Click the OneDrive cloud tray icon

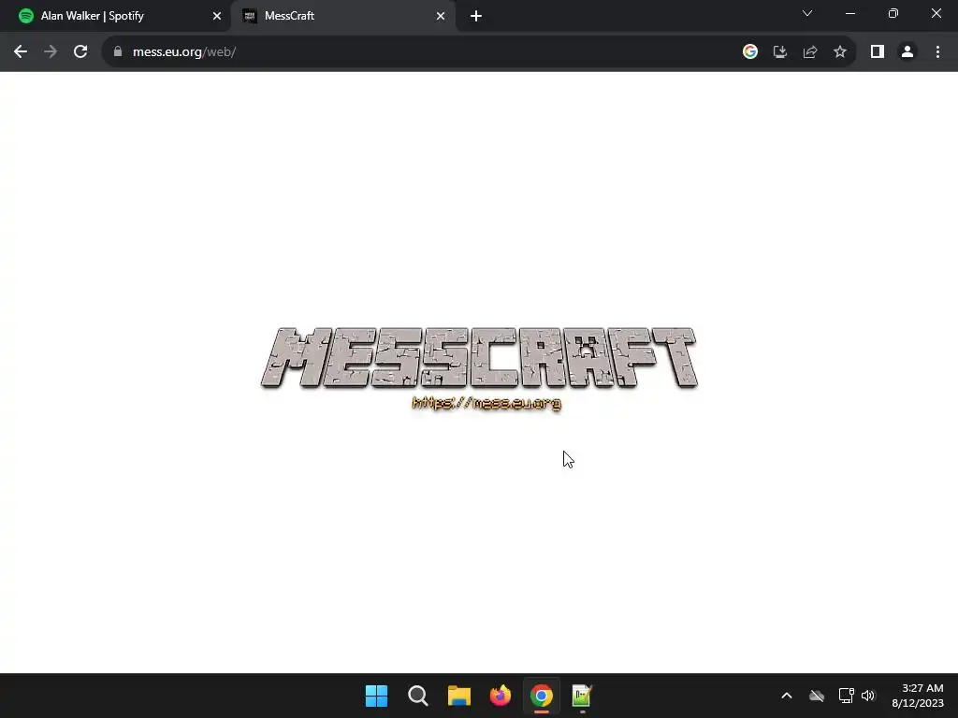[816, 696]
